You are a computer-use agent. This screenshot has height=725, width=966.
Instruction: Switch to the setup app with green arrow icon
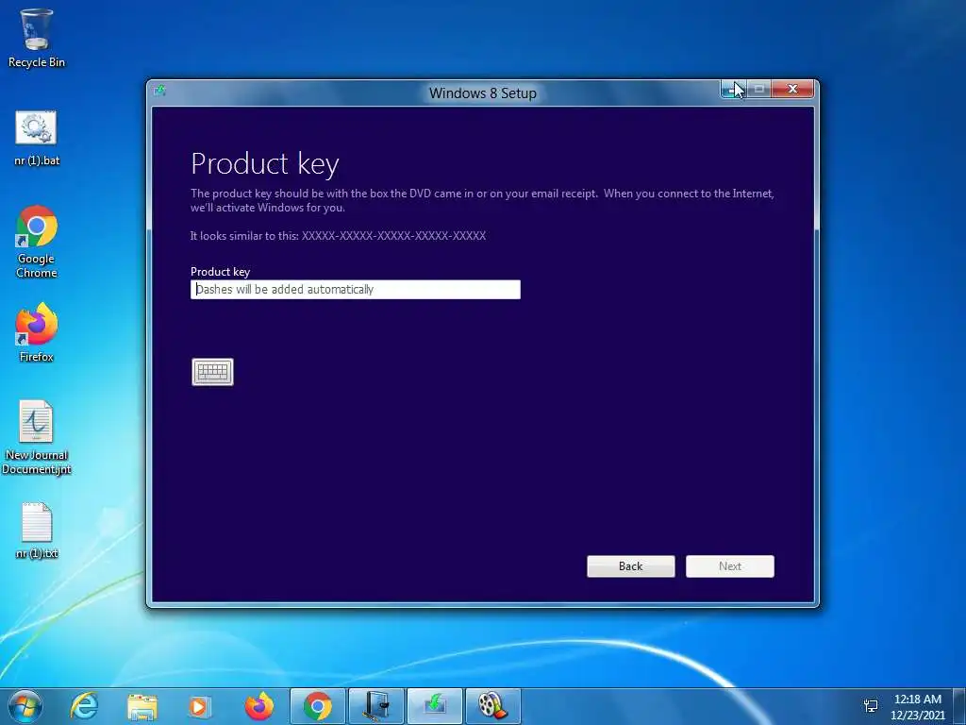[434, 706]
